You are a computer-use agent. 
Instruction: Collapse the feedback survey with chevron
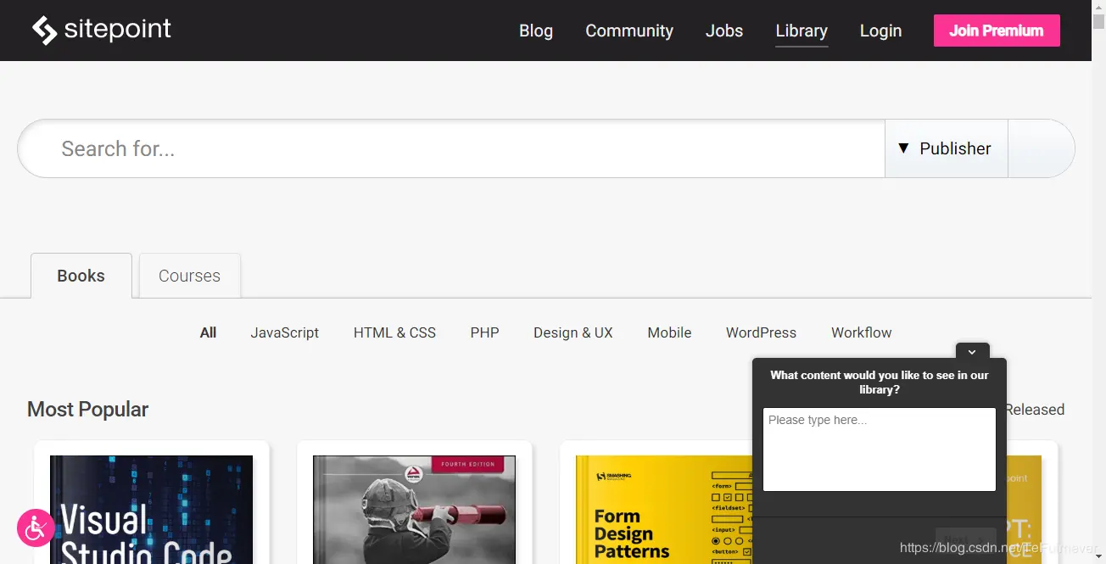[x=972, y=351]
